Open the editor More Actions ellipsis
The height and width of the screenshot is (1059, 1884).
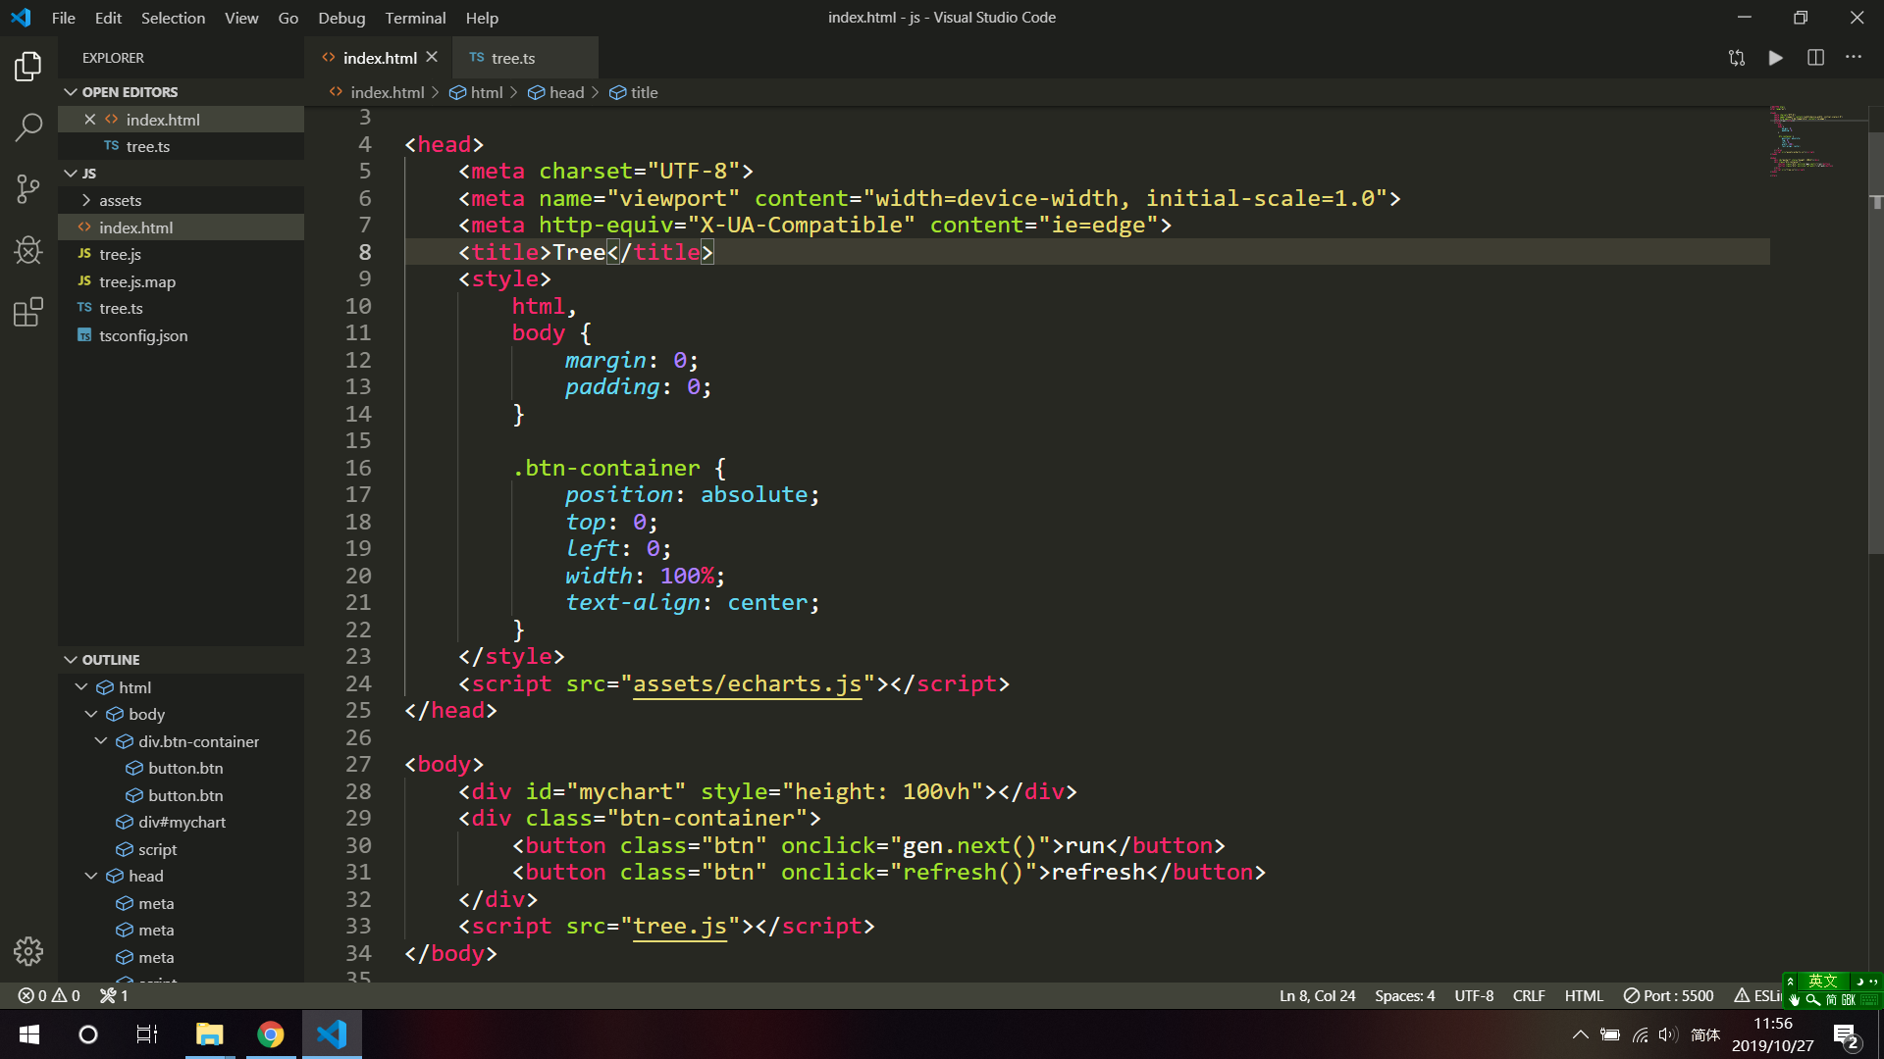click(x=1854, y=58)
